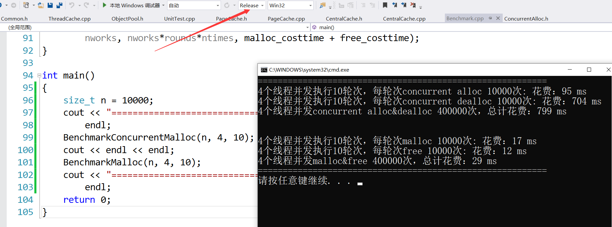Open the main() member navigation dropdown
Screen dimensions: 612x227
(461, 27)
